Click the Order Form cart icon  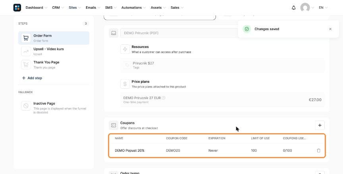coord(26,38)
